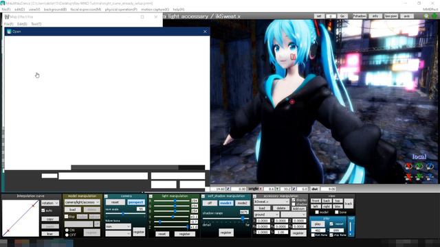Image resolution: width=440 pixels, height=247 pixels.
Task: Enable the bone checkbox in view panel
Action: click(337, 212)
